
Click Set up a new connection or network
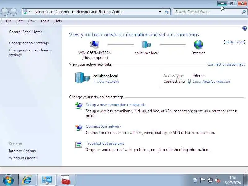coord(115,105)
